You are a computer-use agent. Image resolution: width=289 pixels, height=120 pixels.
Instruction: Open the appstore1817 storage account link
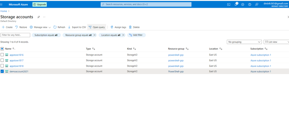coord(16,61)
